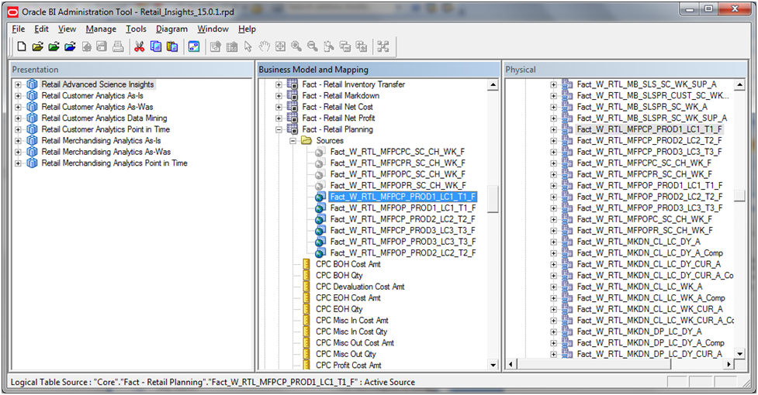The width and height of the screenshot is (758, 395).
Task: Select physical Fact_W_RTL_MFPOPR_SC_CH_WK_F table
Action: 645,231
